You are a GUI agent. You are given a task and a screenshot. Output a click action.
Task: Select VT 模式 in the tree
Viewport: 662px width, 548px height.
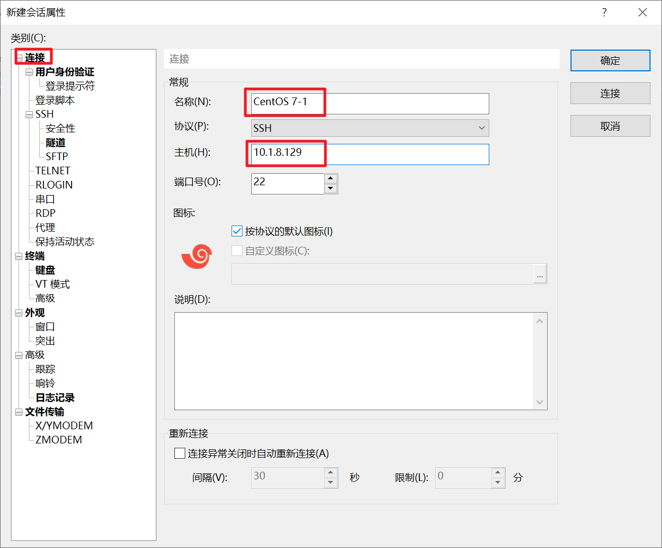coord(52,284)
